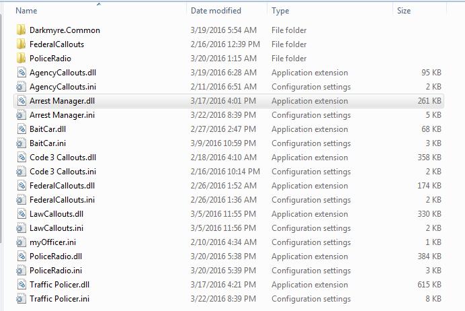Sort files by the Type column
Screen dimensions: 465x311
tap(280, 11)
